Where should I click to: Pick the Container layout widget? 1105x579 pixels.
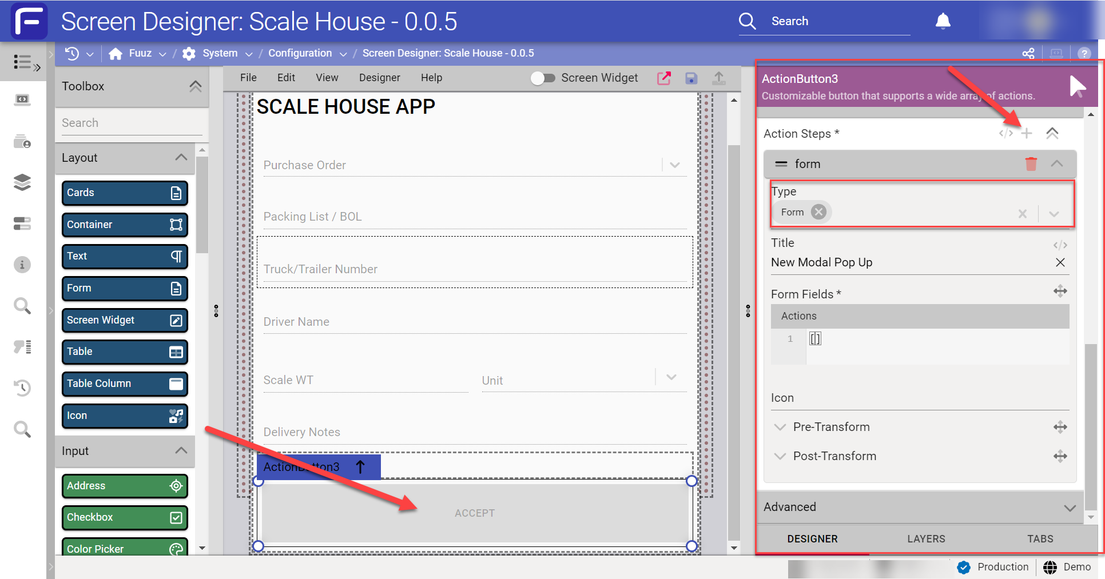125,225
